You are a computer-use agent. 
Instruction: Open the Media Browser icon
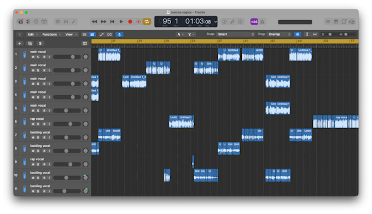point(352,21)
